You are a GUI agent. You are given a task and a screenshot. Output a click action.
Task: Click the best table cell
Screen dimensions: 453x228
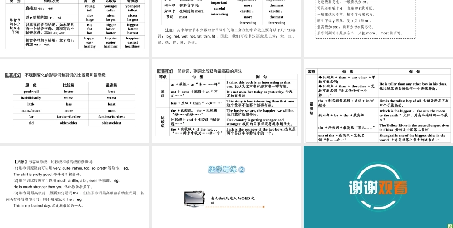coord(111,92)
